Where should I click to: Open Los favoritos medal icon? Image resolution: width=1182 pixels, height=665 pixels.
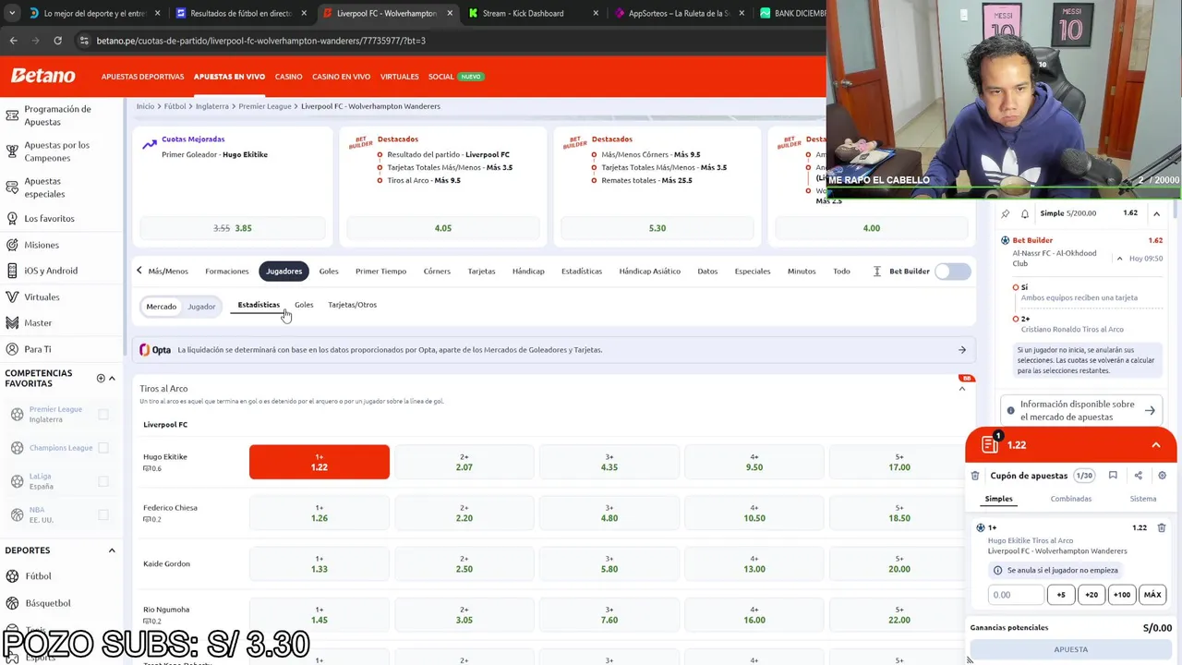click(12, 218)
